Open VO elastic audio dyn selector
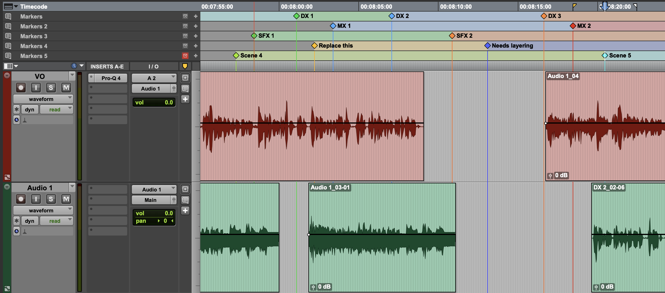Image resolution: width=665 pixels, height=293 pixels. click(30, 109)
